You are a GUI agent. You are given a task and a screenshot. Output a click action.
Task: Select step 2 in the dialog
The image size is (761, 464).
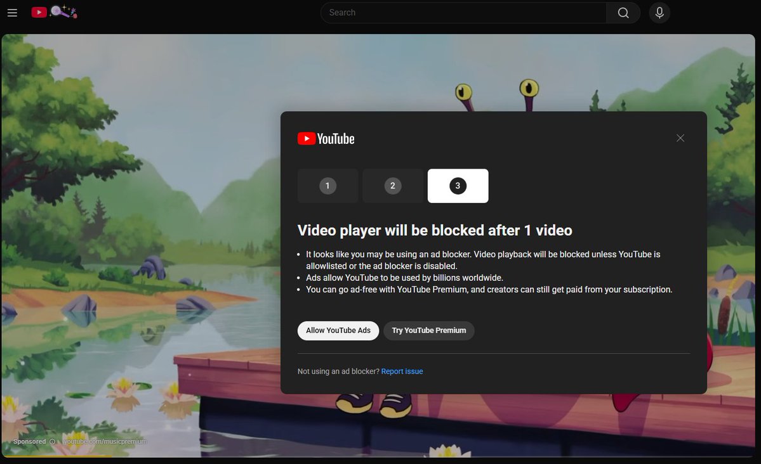click(x=393, y=186)
